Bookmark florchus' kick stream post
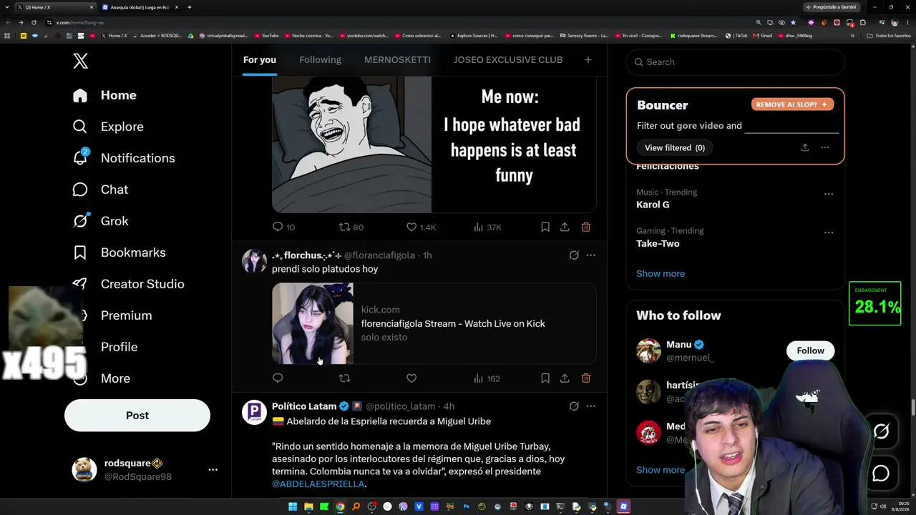This screenshot has width=916, height=515. tap(545, 378)
